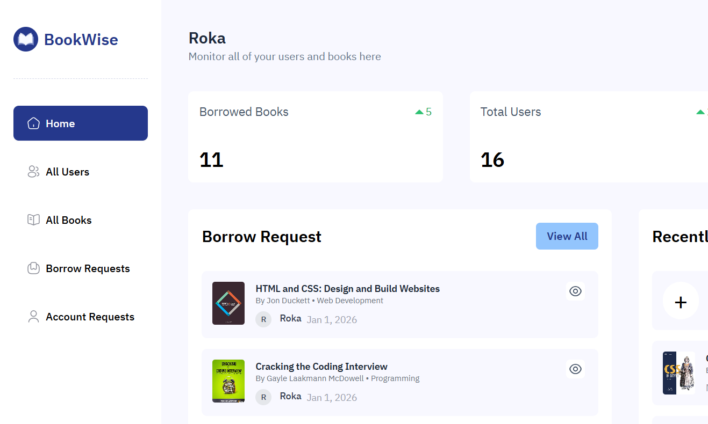Show details via eye icon on Cracking the Coding Interview
Viewport: 708px width, 424px height.
click(575, 369)
